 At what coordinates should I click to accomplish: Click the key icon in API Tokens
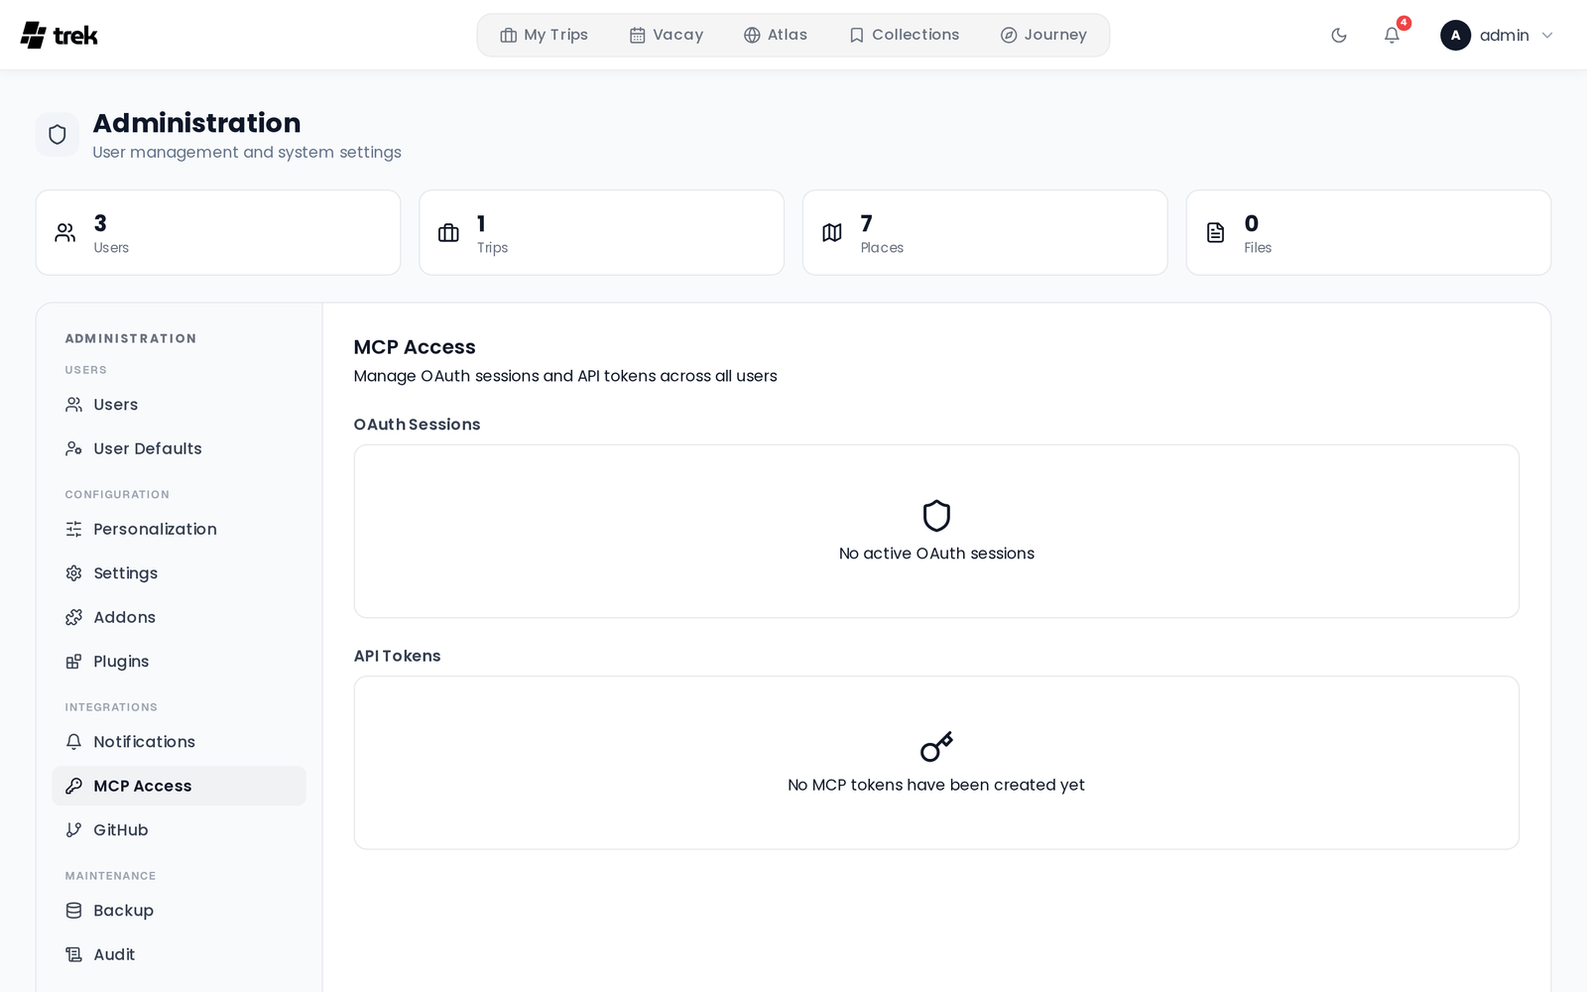click(936, 747)
